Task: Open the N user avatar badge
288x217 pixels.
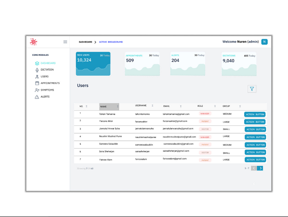Action: pos(264,42)
